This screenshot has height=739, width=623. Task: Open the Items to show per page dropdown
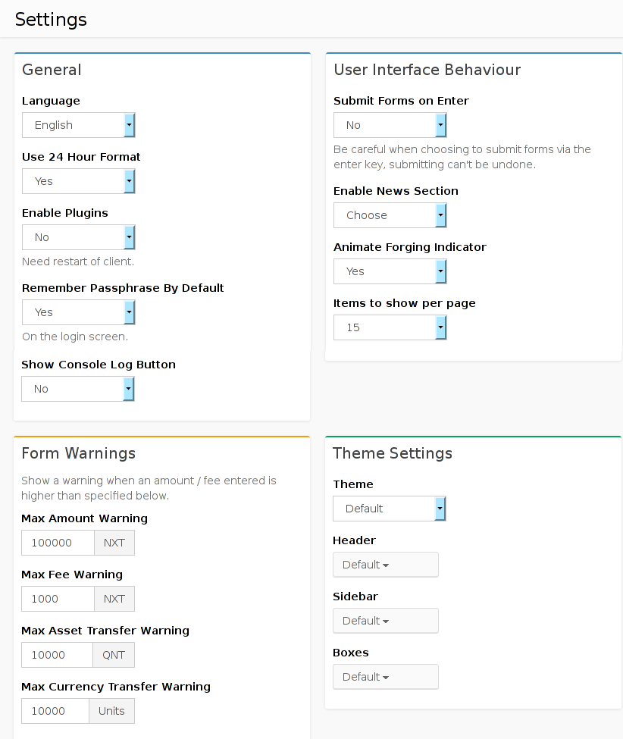point(390,327)
